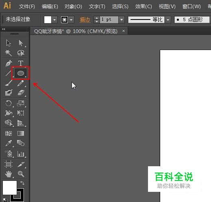The width and height of the screenshot is (211, 202).
Task: Open the 等比 width profile dropdown
Action: (168, 20)
